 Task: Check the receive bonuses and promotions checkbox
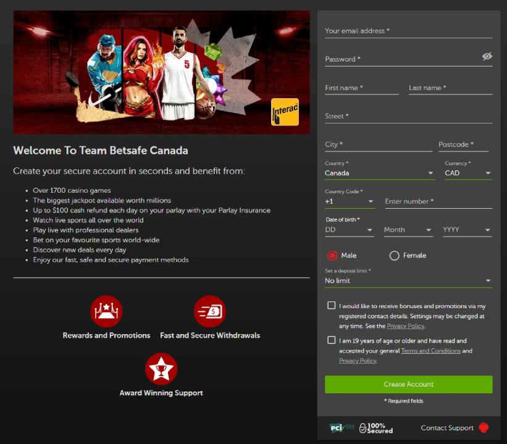coord(332,305)
